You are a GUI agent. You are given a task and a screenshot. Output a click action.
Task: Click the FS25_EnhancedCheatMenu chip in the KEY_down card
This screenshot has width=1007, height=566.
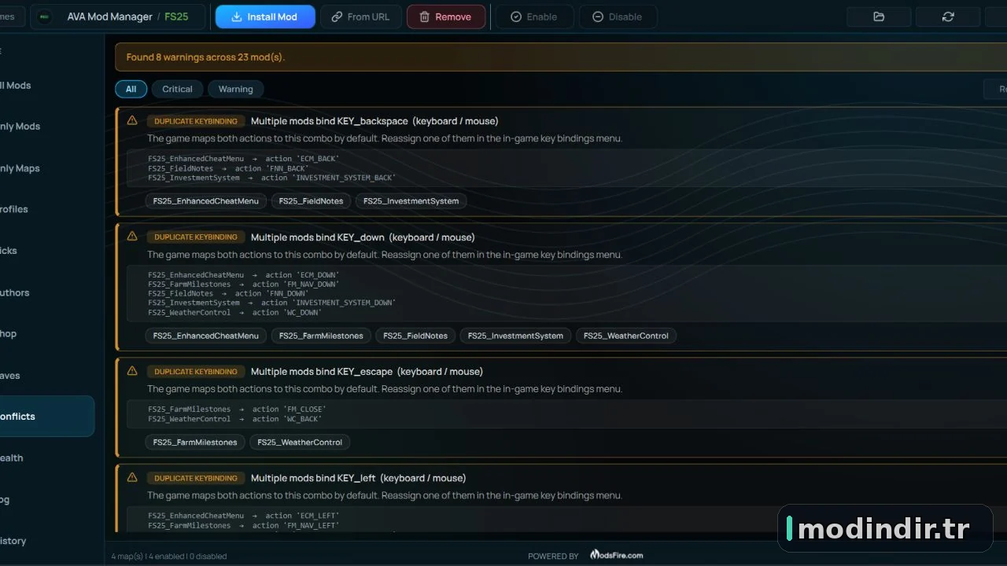click(206, 336)
